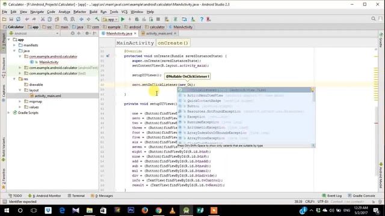The image size is (385, 216).
Task: Click the Search Everywhere magnifier icon
Action: click(x=374, y=19)
